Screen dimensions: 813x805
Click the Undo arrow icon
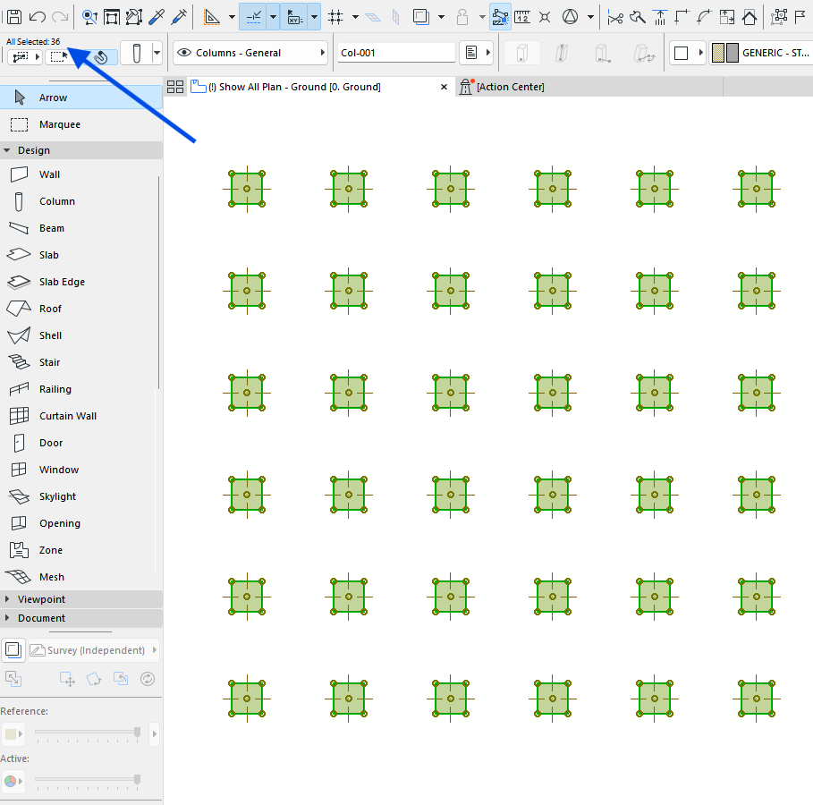[x=38, y=16]
